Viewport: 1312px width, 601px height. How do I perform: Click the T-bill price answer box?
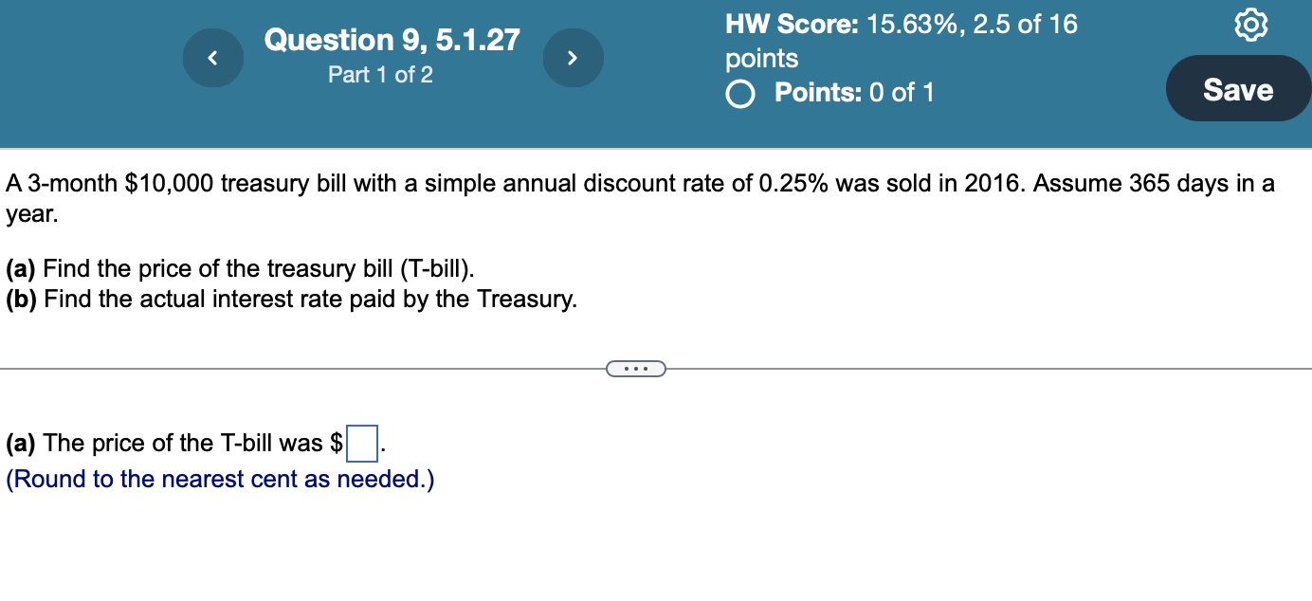coord(361,443)
